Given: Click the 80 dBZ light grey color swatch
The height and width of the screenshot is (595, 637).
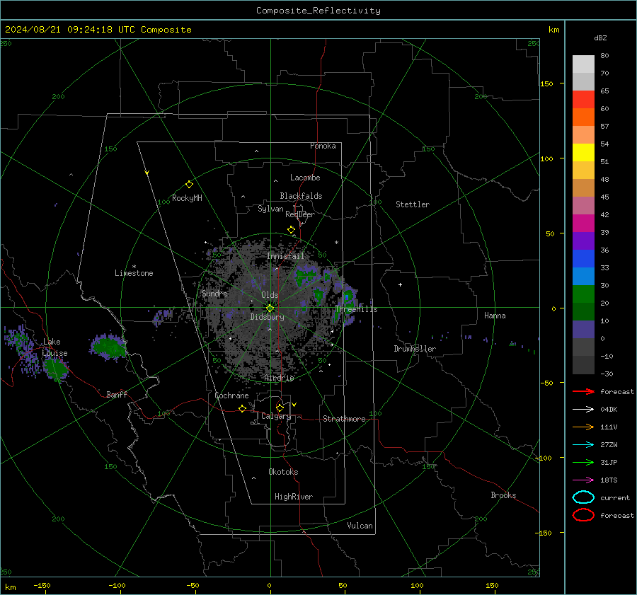Looking at the screenshot, I should coord(583,64).
